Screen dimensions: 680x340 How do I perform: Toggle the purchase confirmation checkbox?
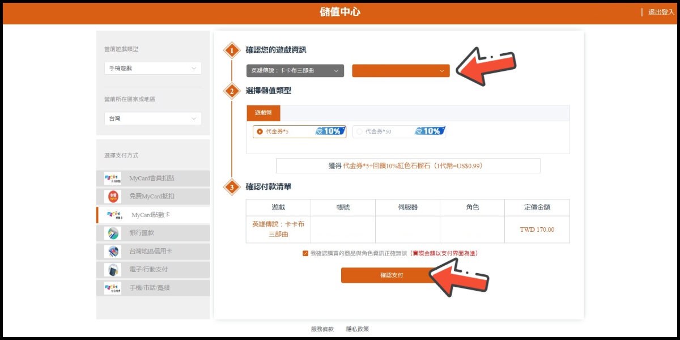[x=305, y=253]
